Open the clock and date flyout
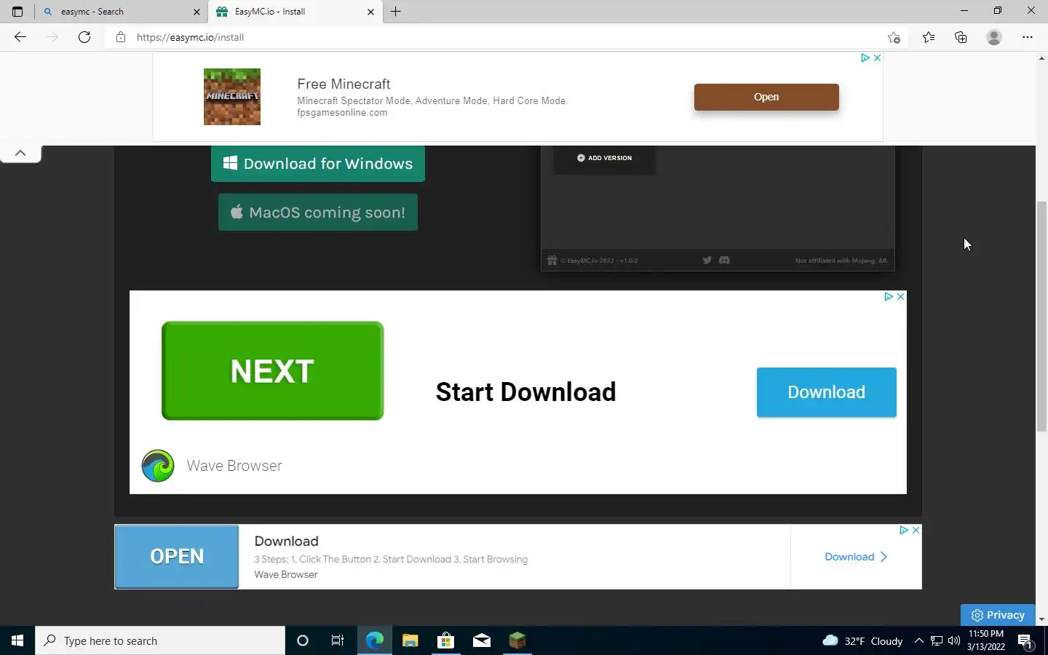The width and height of the screenshot is (1048, 655). tap(986, 640)
